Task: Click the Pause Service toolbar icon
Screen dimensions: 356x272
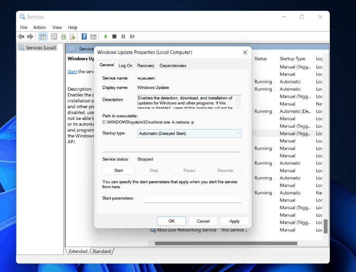Action: pos(123,37)
